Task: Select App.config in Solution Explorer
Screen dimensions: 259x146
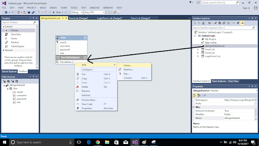Action: click(x=210, y=43)
